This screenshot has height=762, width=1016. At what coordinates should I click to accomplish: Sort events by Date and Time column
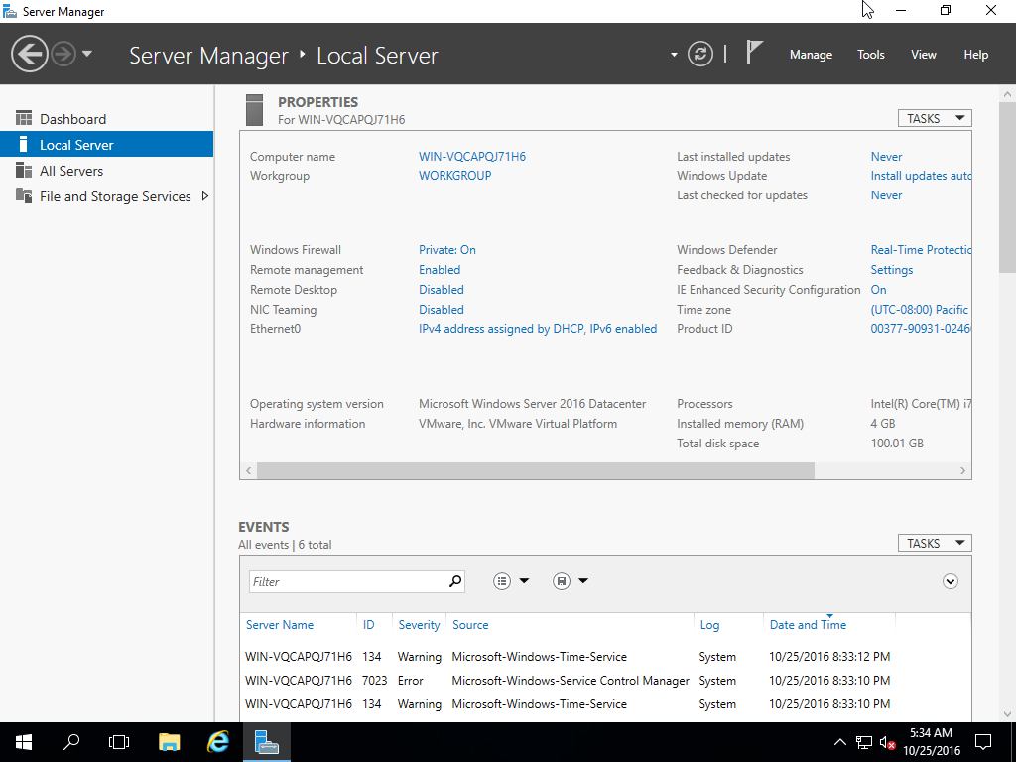pos(808,625)
